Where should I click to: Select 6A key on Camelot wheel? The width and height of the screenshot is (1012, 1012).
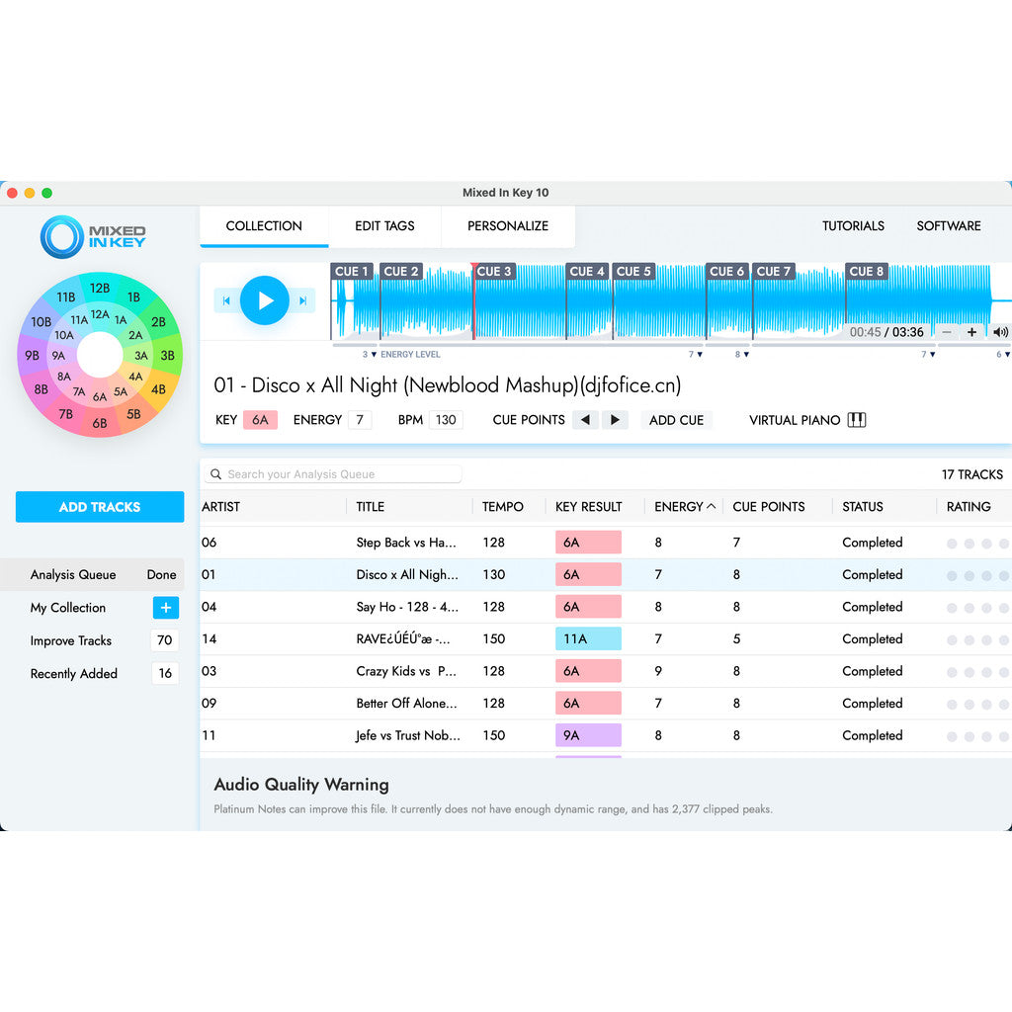pos(100,397)
